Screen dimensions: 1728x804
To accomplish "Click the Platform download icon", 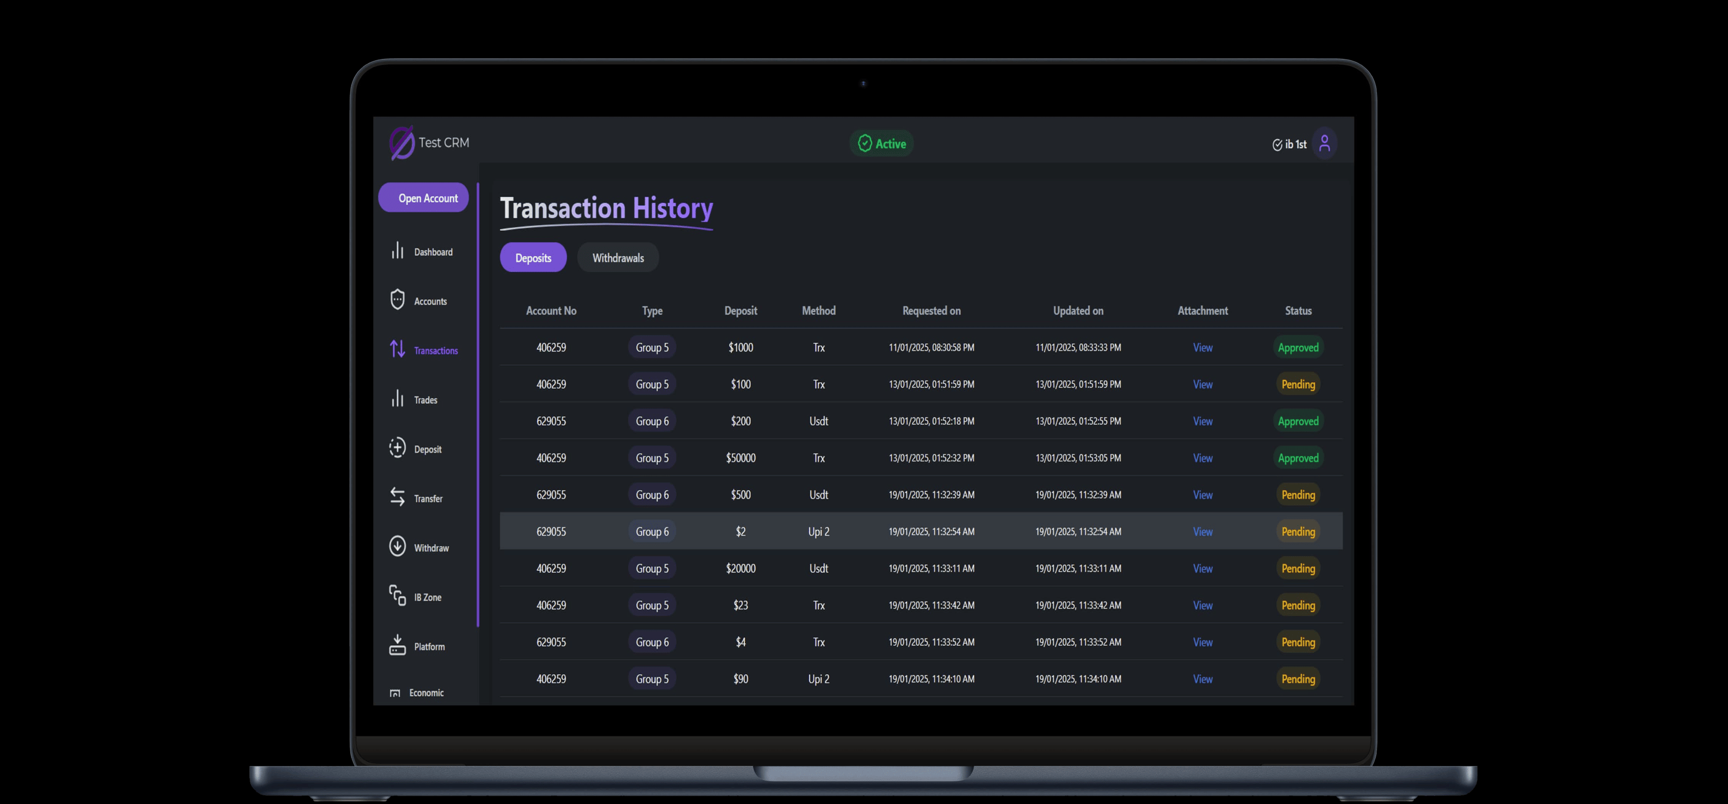I will 397,644.
